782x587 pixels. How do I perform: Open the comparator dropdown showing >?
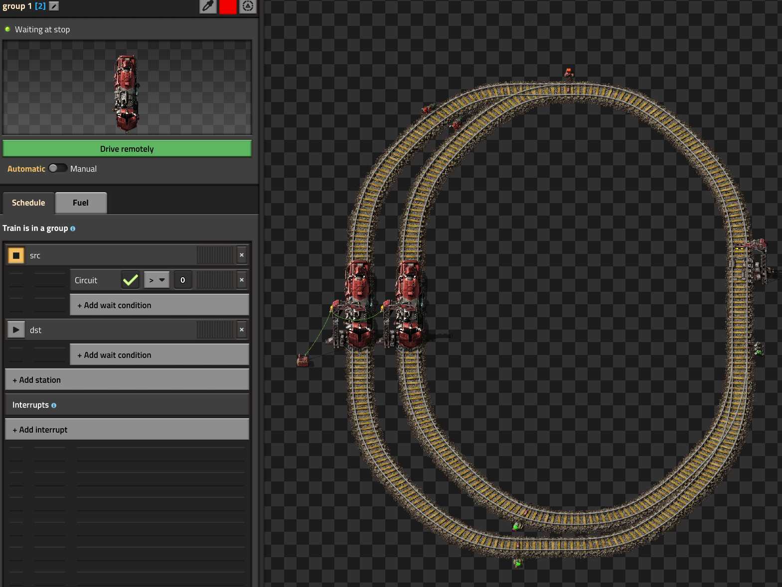click(x=157, y=280)
